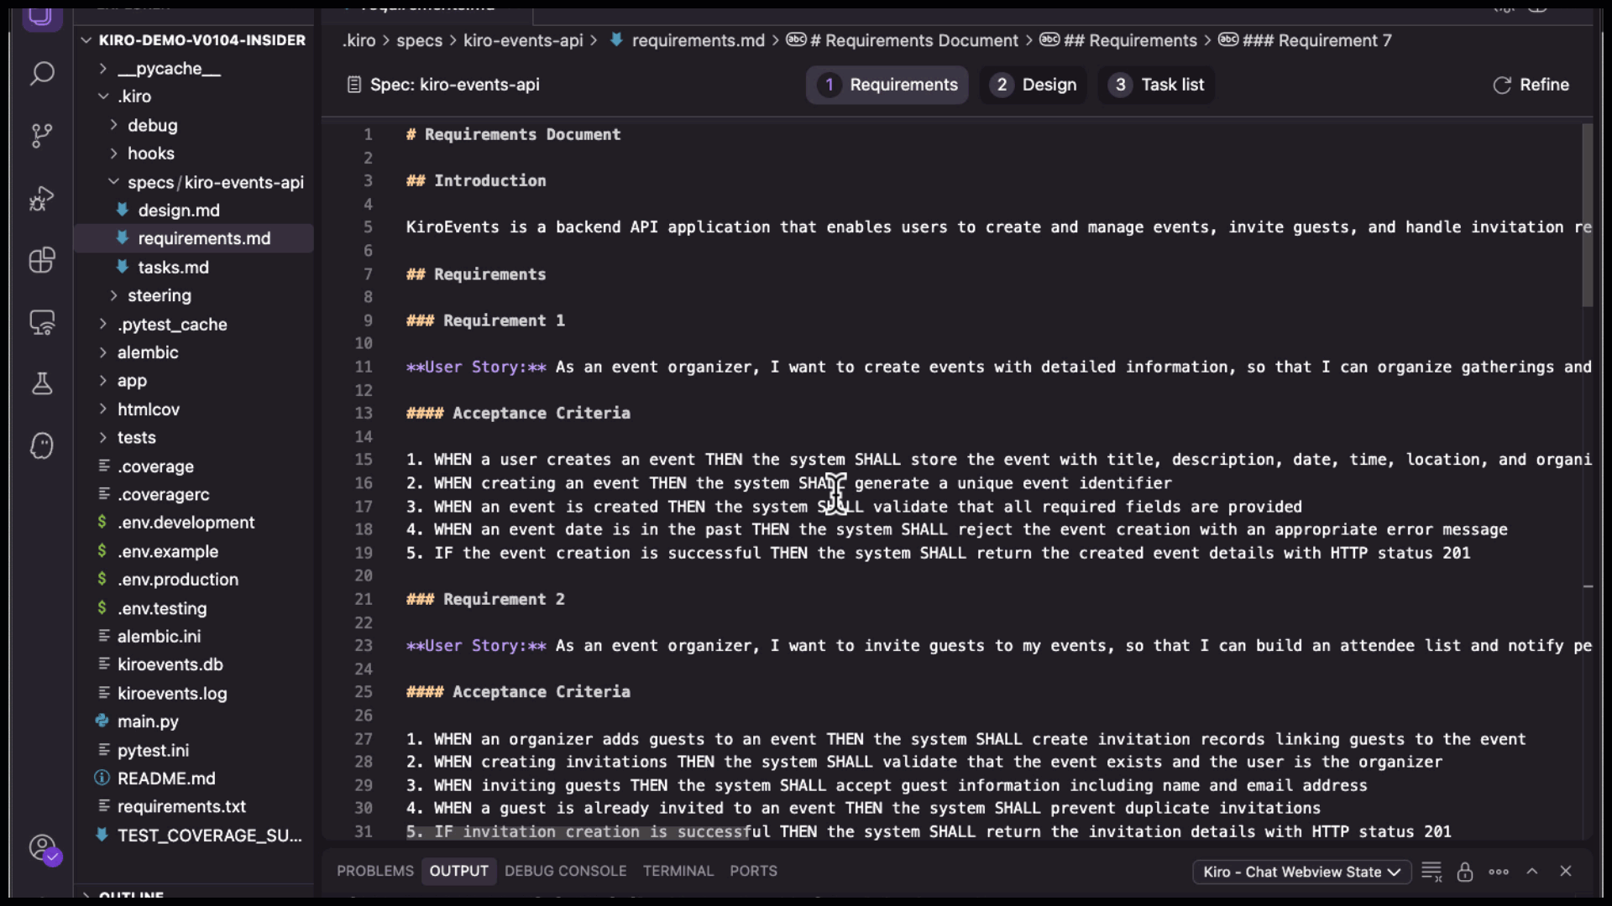
Task: Open the Kiro - Chat Webview State dropdown
Action: point(1301,872)
